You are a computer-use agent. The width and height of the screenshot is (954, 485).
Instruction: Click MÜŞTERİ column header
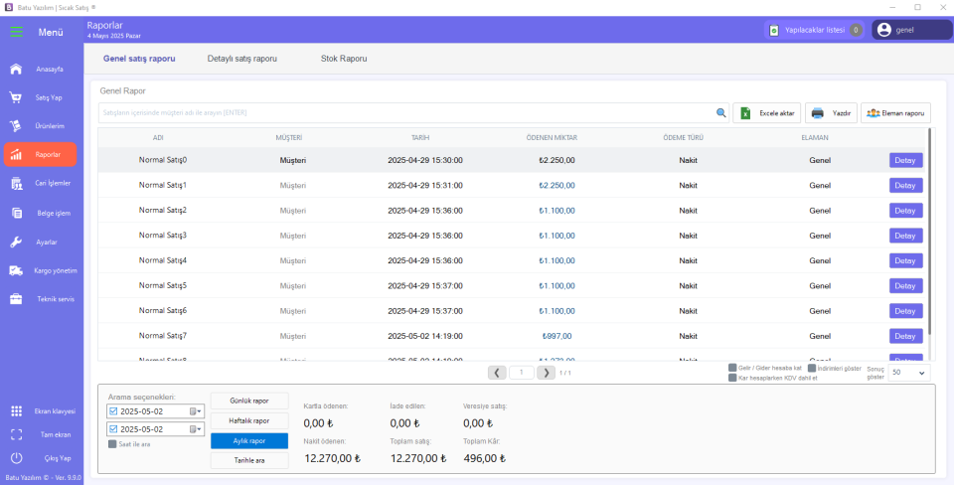click(289, 137)
